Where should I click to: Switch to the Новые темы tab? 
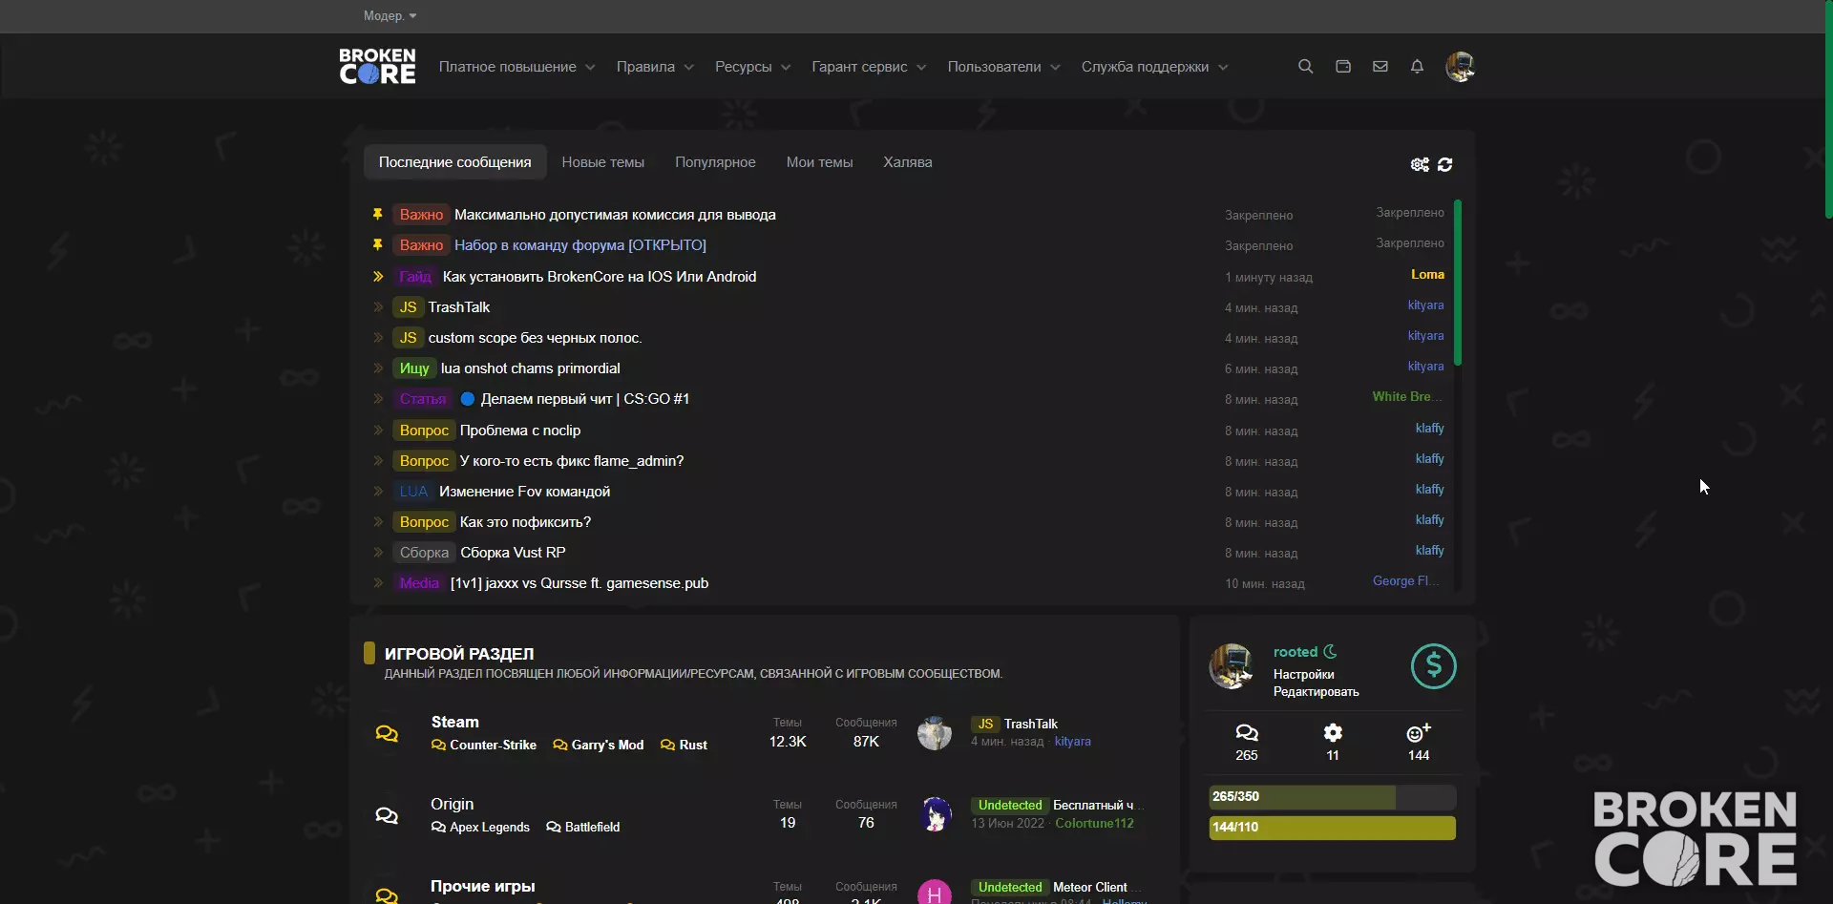point(602,162)
